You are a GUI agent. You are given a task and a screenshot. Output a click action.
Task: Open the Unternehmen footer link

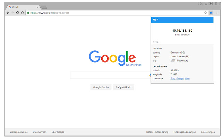click(x=40, y=132)
